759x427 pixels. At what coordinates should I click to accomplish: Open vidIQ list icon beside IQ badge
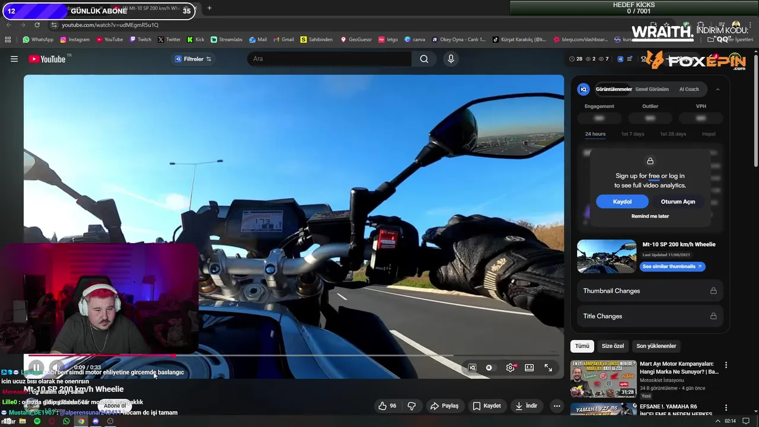[x=630, y=59]
